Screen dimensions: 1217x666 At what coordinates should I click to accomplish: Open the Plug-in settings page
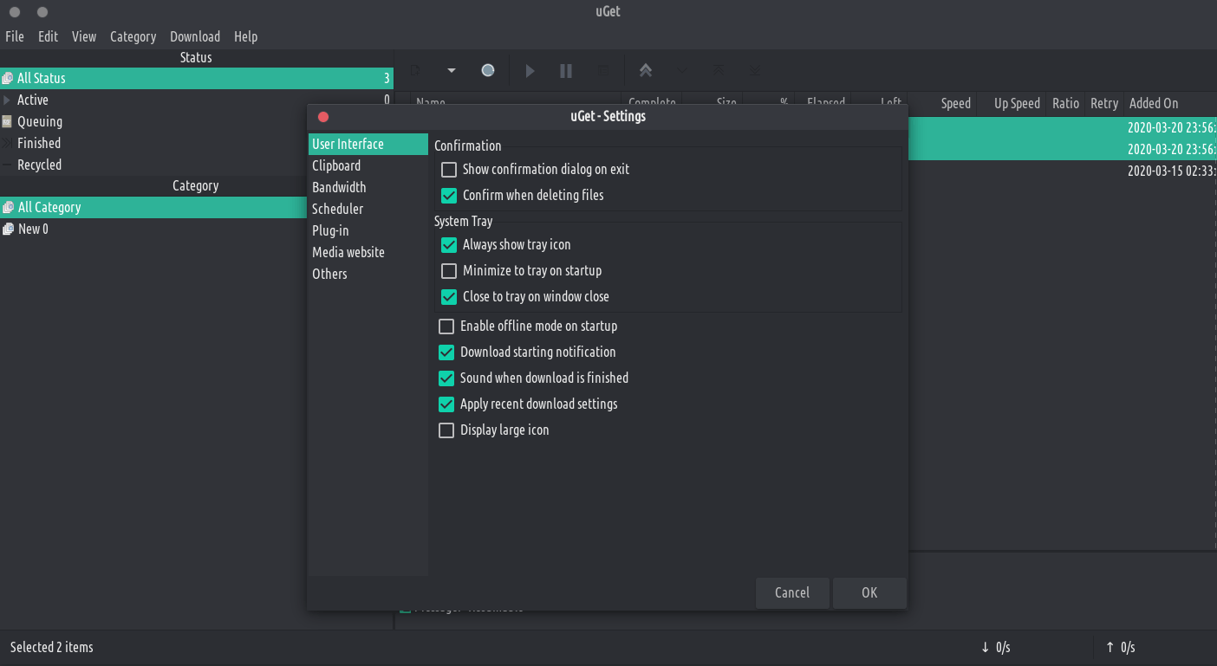368,230
